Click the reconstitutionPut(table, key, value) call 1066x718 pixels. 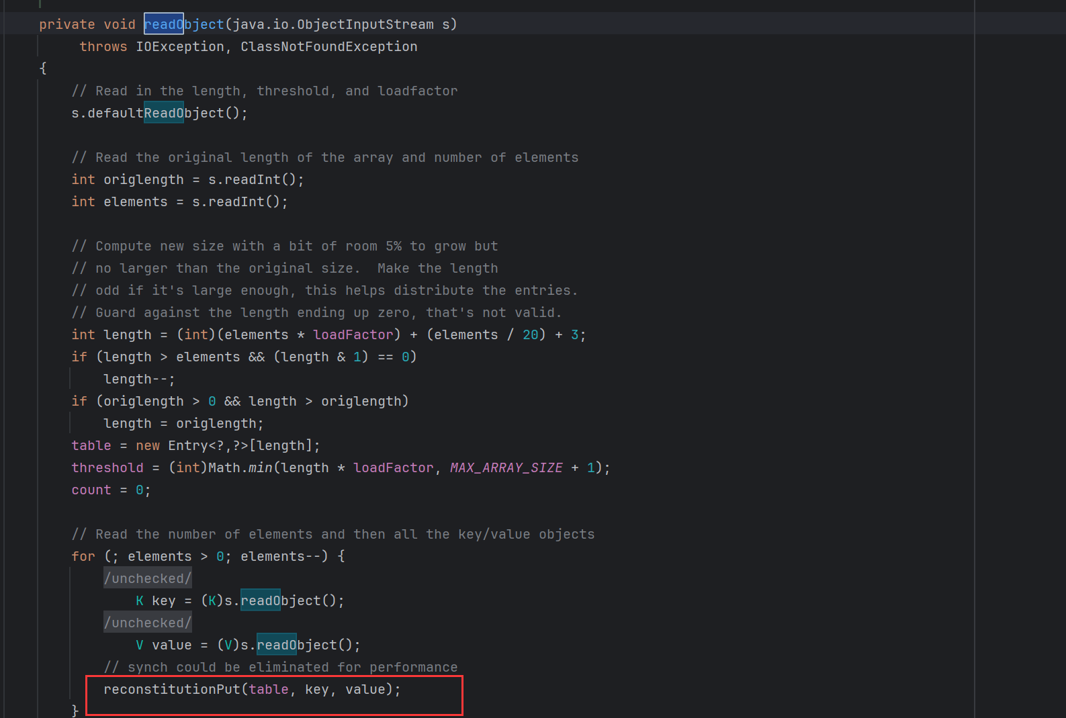253,689
